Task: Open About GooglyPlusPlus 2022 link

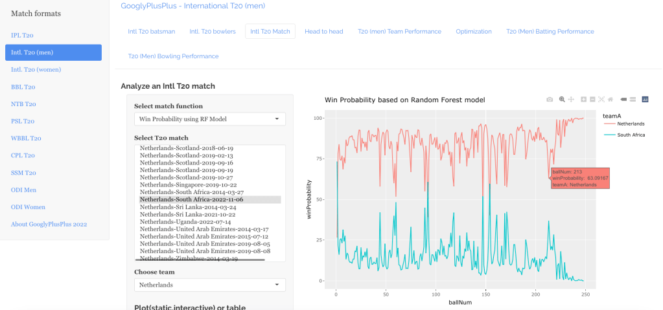Action: [49, 224]
